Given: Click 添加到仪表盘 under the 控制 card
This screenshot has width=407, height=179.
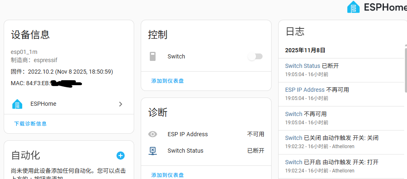Looking at the screenshot, I should click(167, 81).
